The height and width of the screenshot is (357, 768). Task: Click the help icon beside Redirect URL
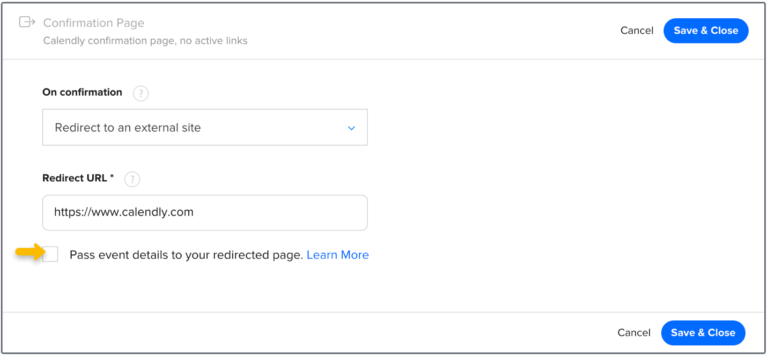[132, 179]
